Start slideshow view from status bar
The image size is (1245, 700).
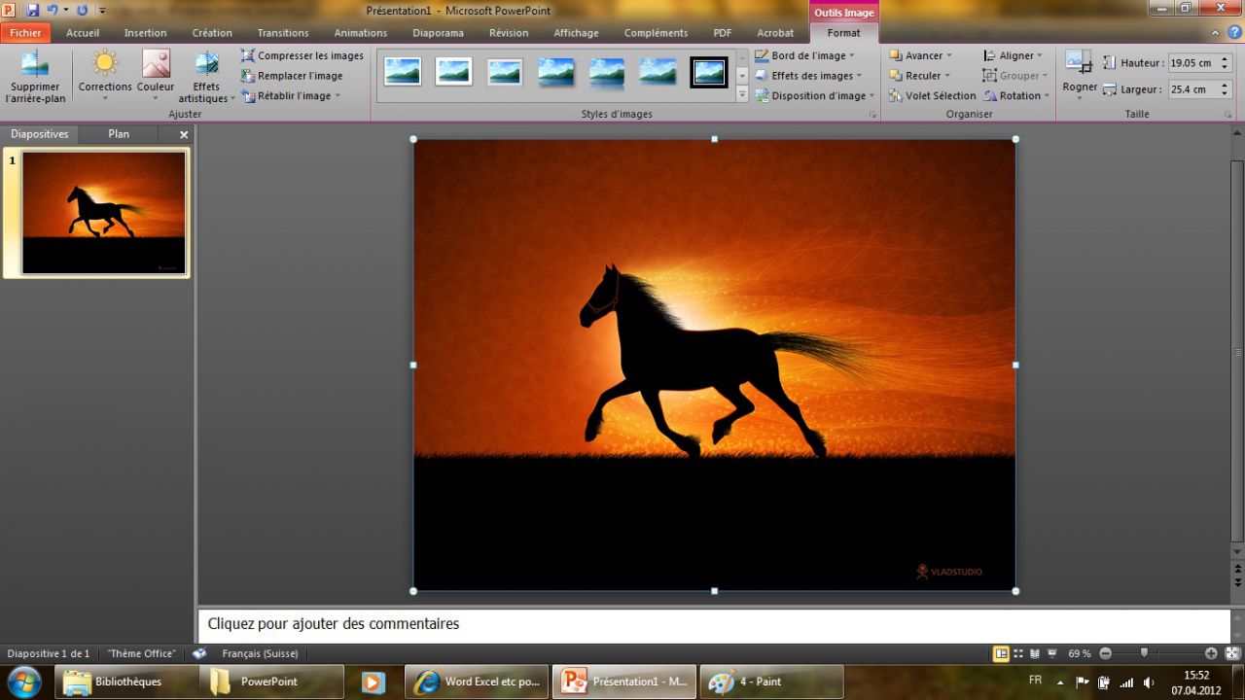1051,654
